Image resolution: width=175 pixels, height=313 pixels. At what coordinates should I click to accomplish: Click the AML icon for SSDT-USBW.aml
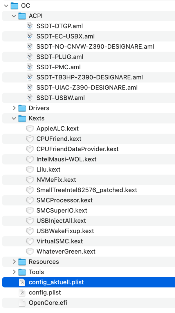(x=30, y=98)
